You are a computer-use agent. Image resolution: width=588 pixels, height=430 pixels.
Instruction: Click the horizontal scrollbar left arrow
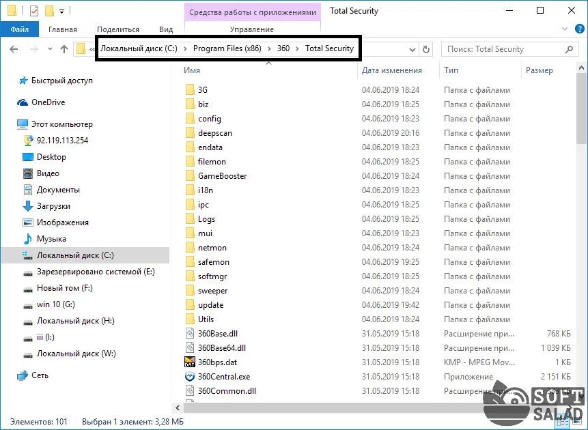[178, 408]
